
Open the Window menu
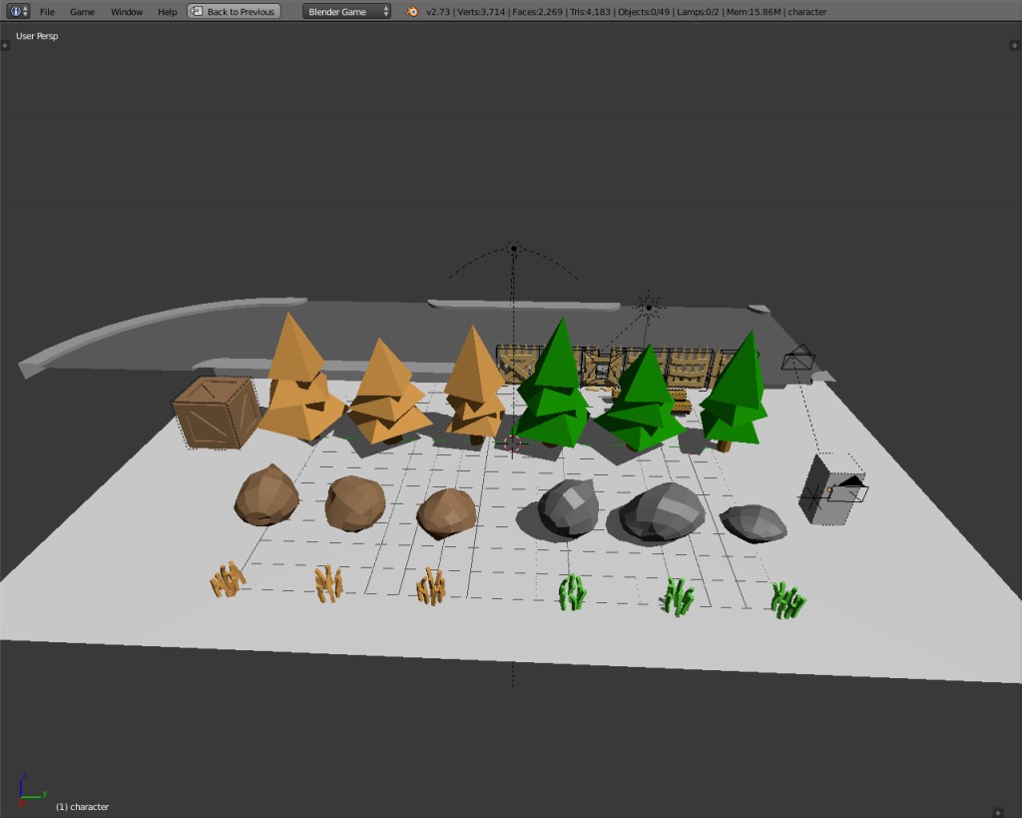125,12
